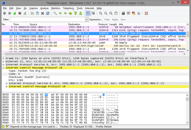191x130 pixels.
Task: Sort packets by the Time column
Action: pyautogui.click(x=16, y=24)
